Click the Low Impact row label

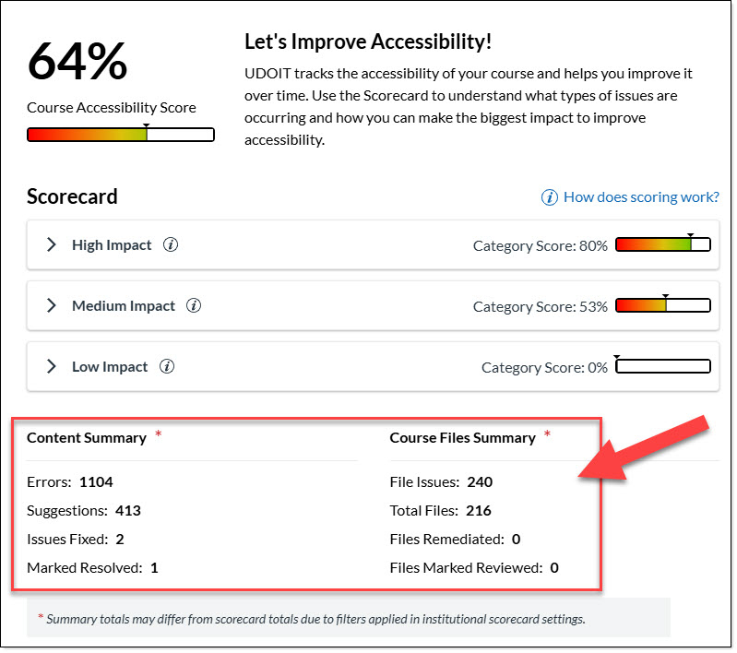click(x=110, y=367)
